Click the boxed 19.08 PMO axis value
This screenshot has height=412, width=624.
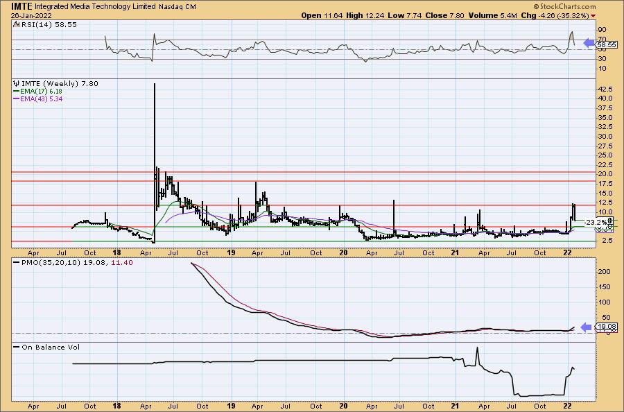point(607,327)
